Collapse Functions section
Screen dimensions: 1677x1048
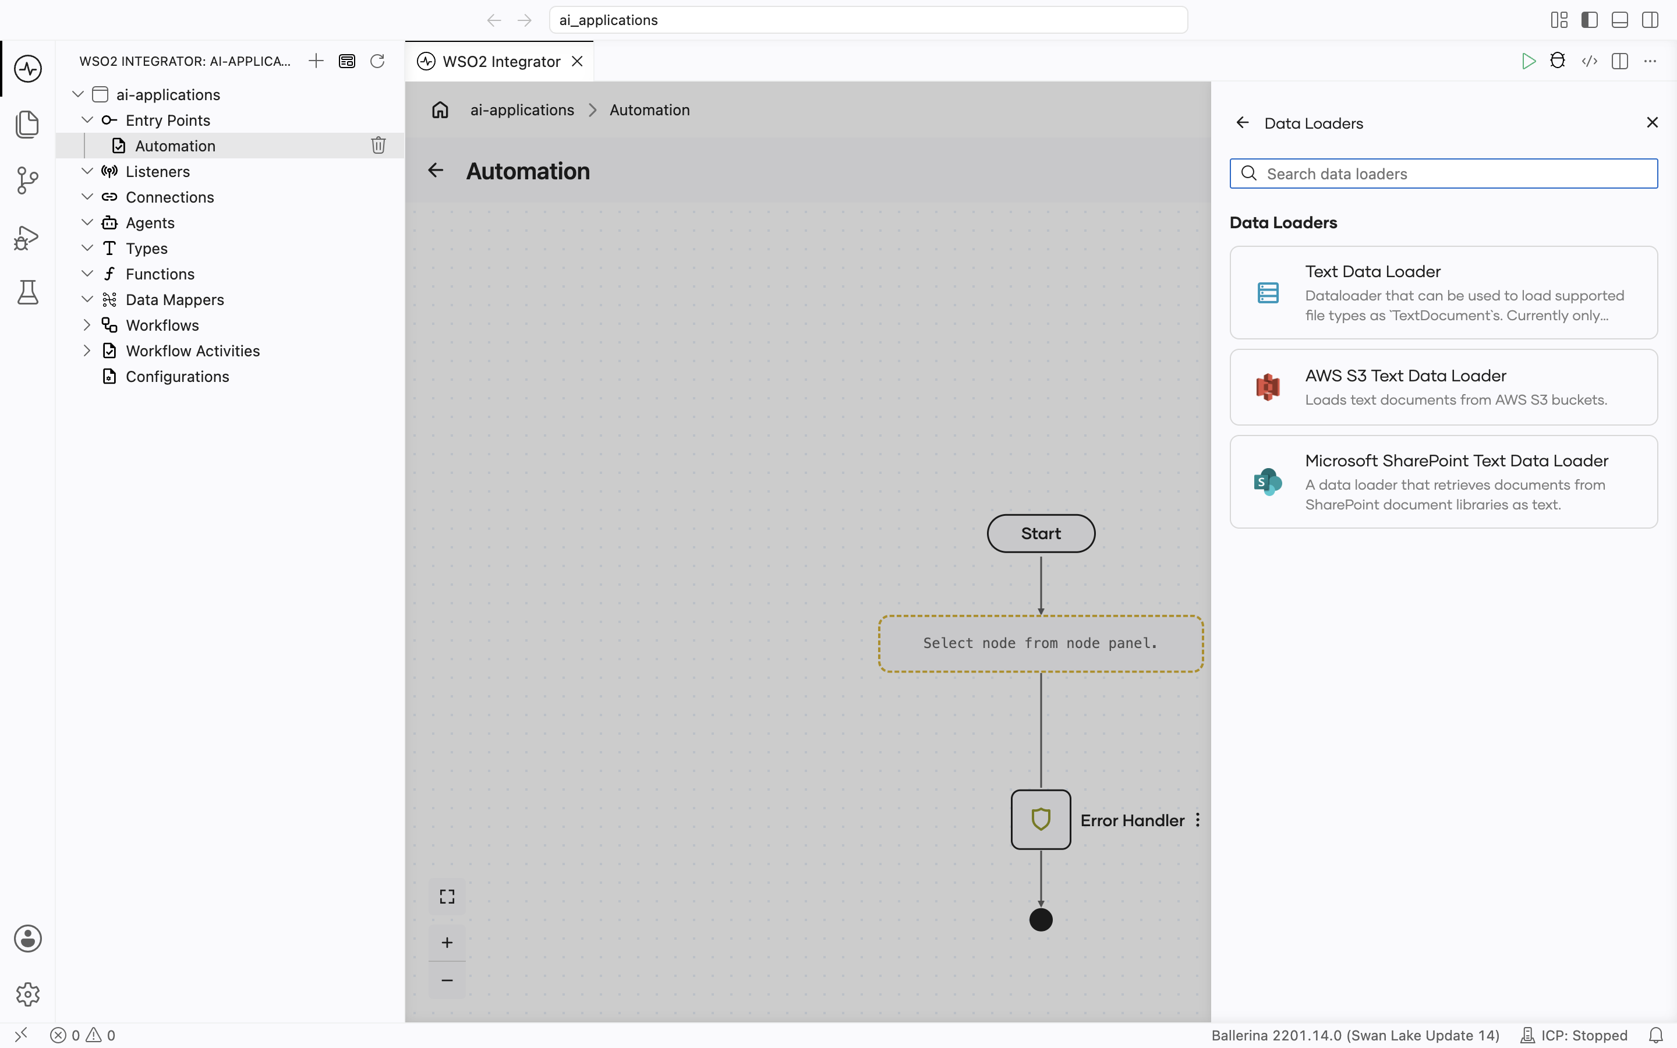click(x=87, y=274)
